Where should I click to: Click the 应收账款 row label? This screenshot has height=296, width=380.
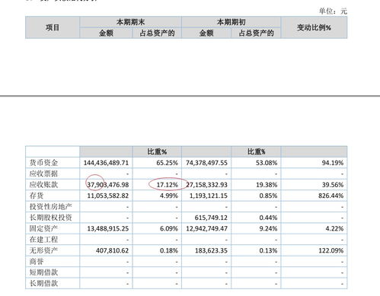43,185
